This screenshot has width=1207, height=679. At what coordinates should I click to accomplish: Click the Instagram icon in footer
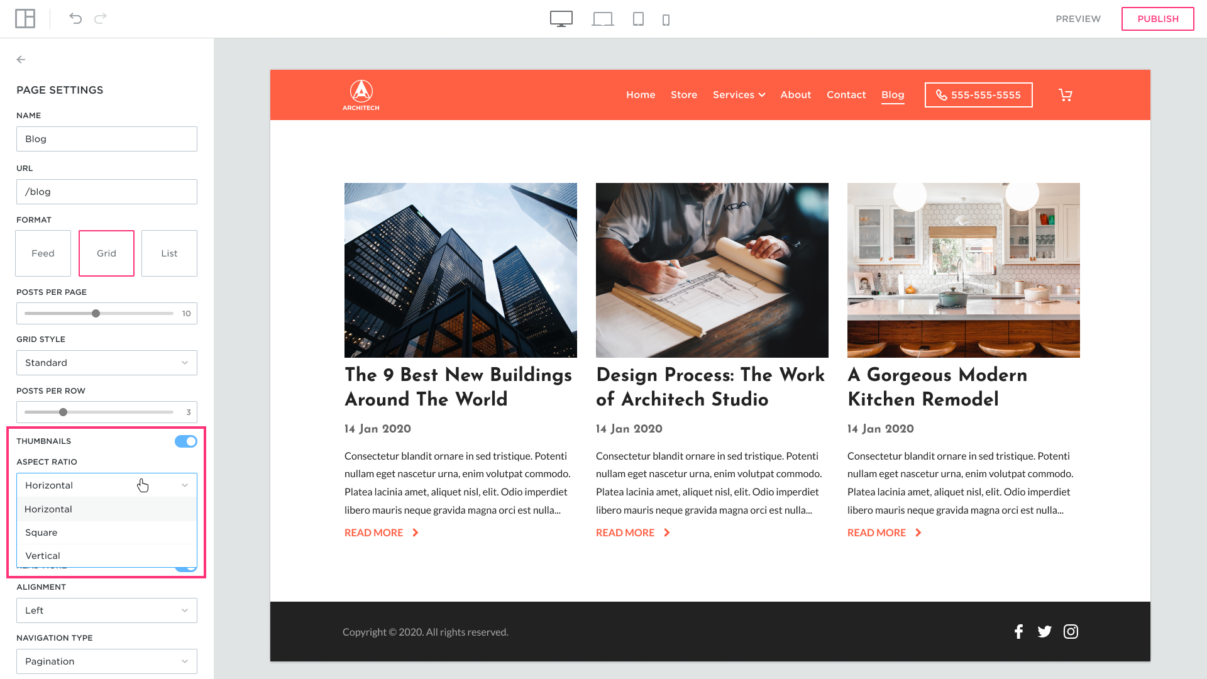[x=1071, y=632]
